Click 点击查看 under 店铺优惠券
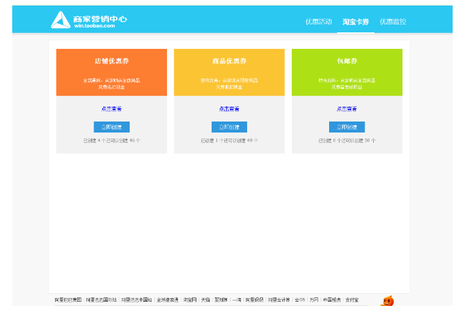The width and height of the screenshot is (460, 309). pos(111,109)
